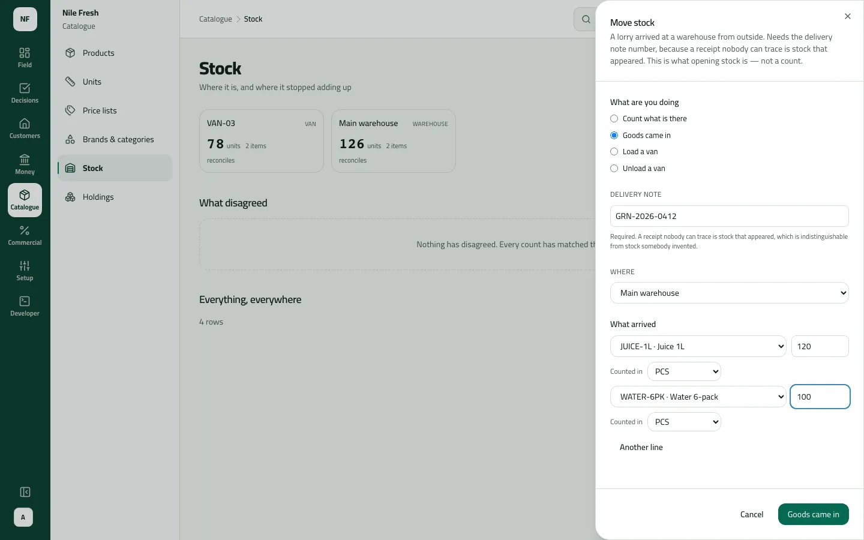Open the Commercial section icon
The height and width of the screenshot is (540, 864).
click(x=25, y=235)
